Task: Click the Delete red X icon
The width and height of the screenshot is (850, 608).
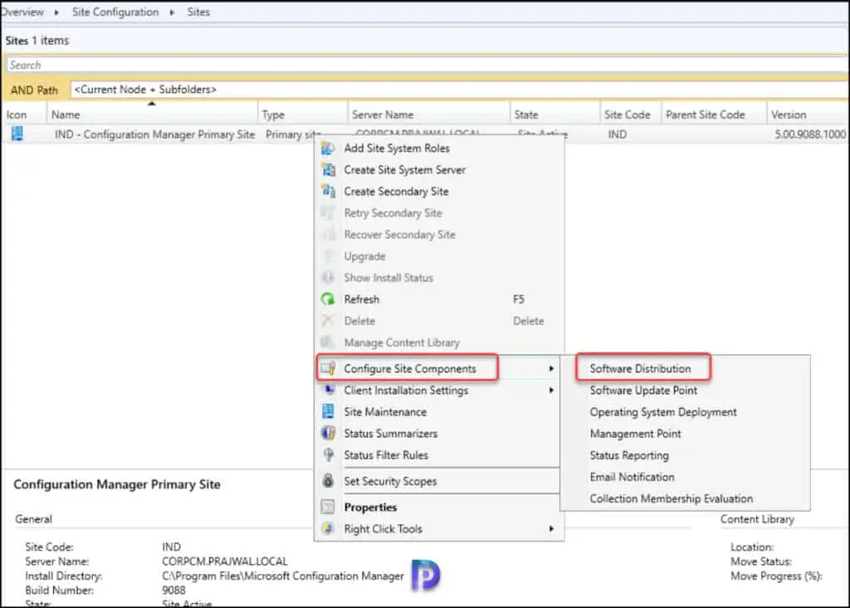Action: pos(328,321)
